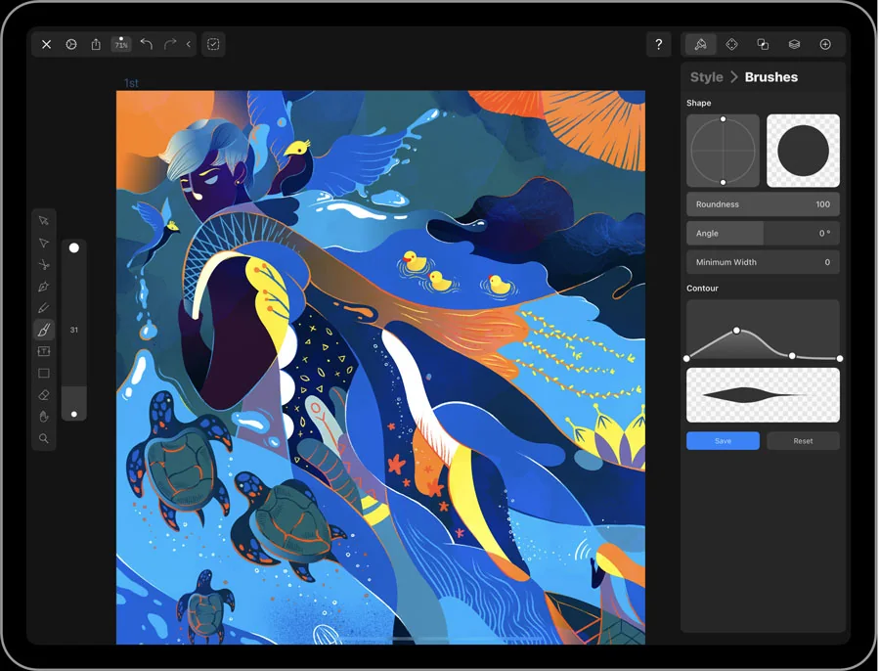The image size is (880, 671).
Task: Save the brush settings
Action: click(x=723, y=441)
